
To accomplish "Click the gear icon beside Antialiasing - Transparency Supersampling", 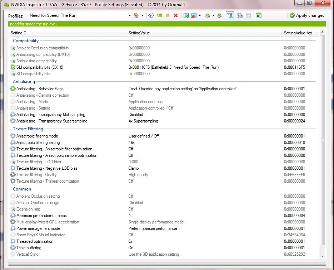I will 13,121.
